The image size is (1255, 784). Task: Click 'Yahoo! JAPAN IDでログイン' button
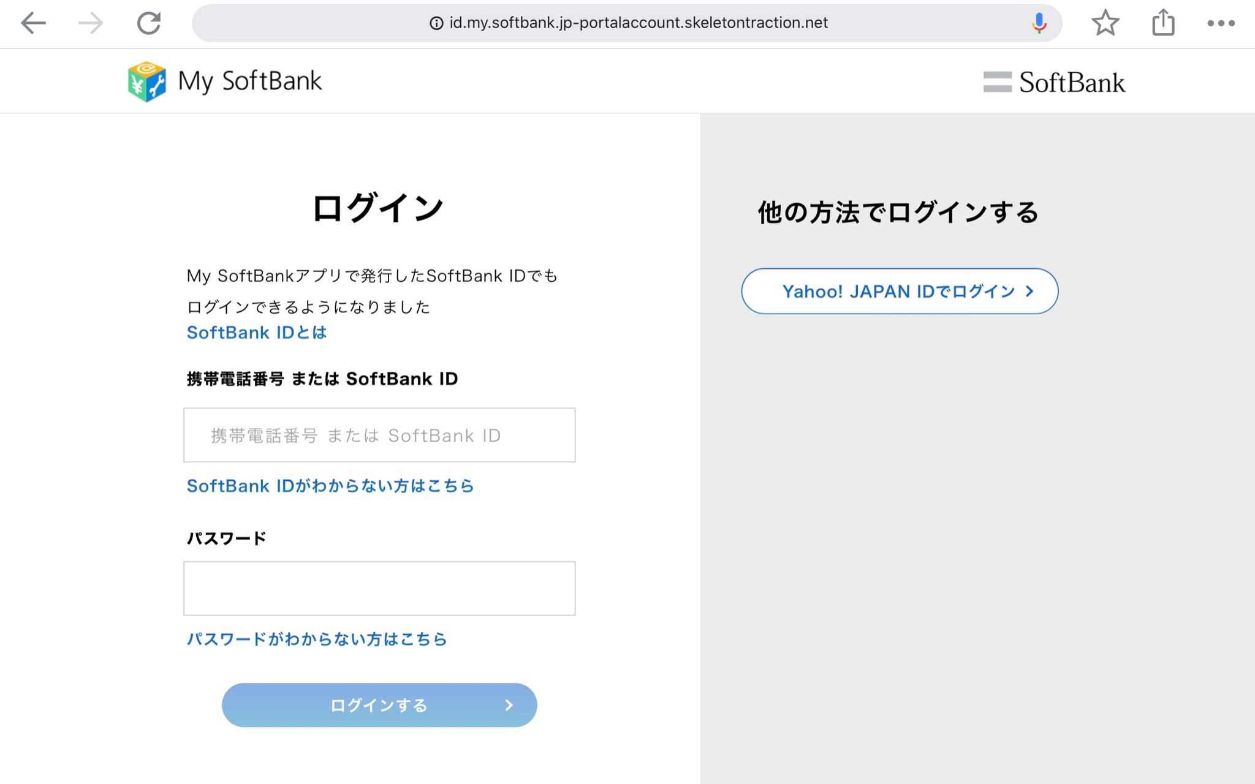point(900,291)
